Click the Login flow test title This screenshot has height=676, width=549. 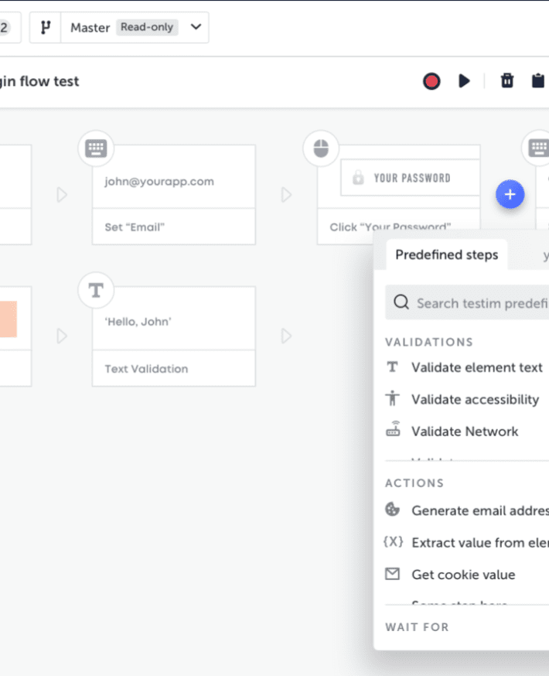[39, 80]
